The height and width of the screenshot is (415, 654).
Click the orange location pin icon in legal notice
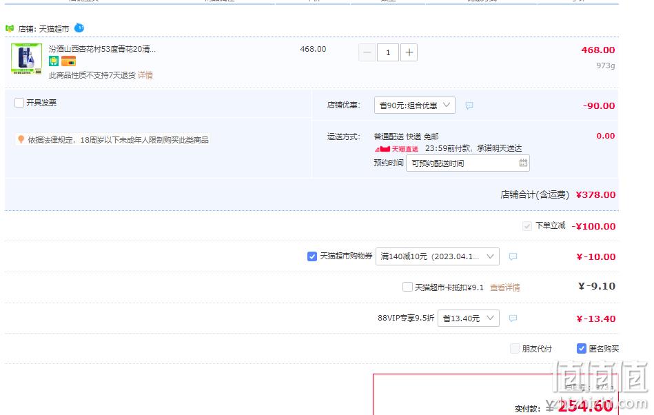(x=21, y=139)
